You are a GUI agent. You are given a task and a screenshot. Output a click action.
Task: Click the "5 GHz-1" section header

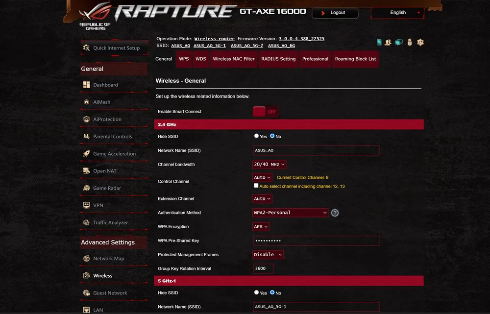point(289,281)
